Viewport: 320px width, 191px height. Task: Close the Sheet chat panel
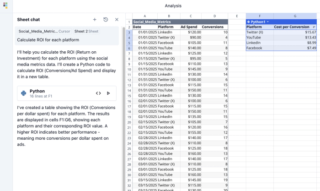click(x=117, y=20)
